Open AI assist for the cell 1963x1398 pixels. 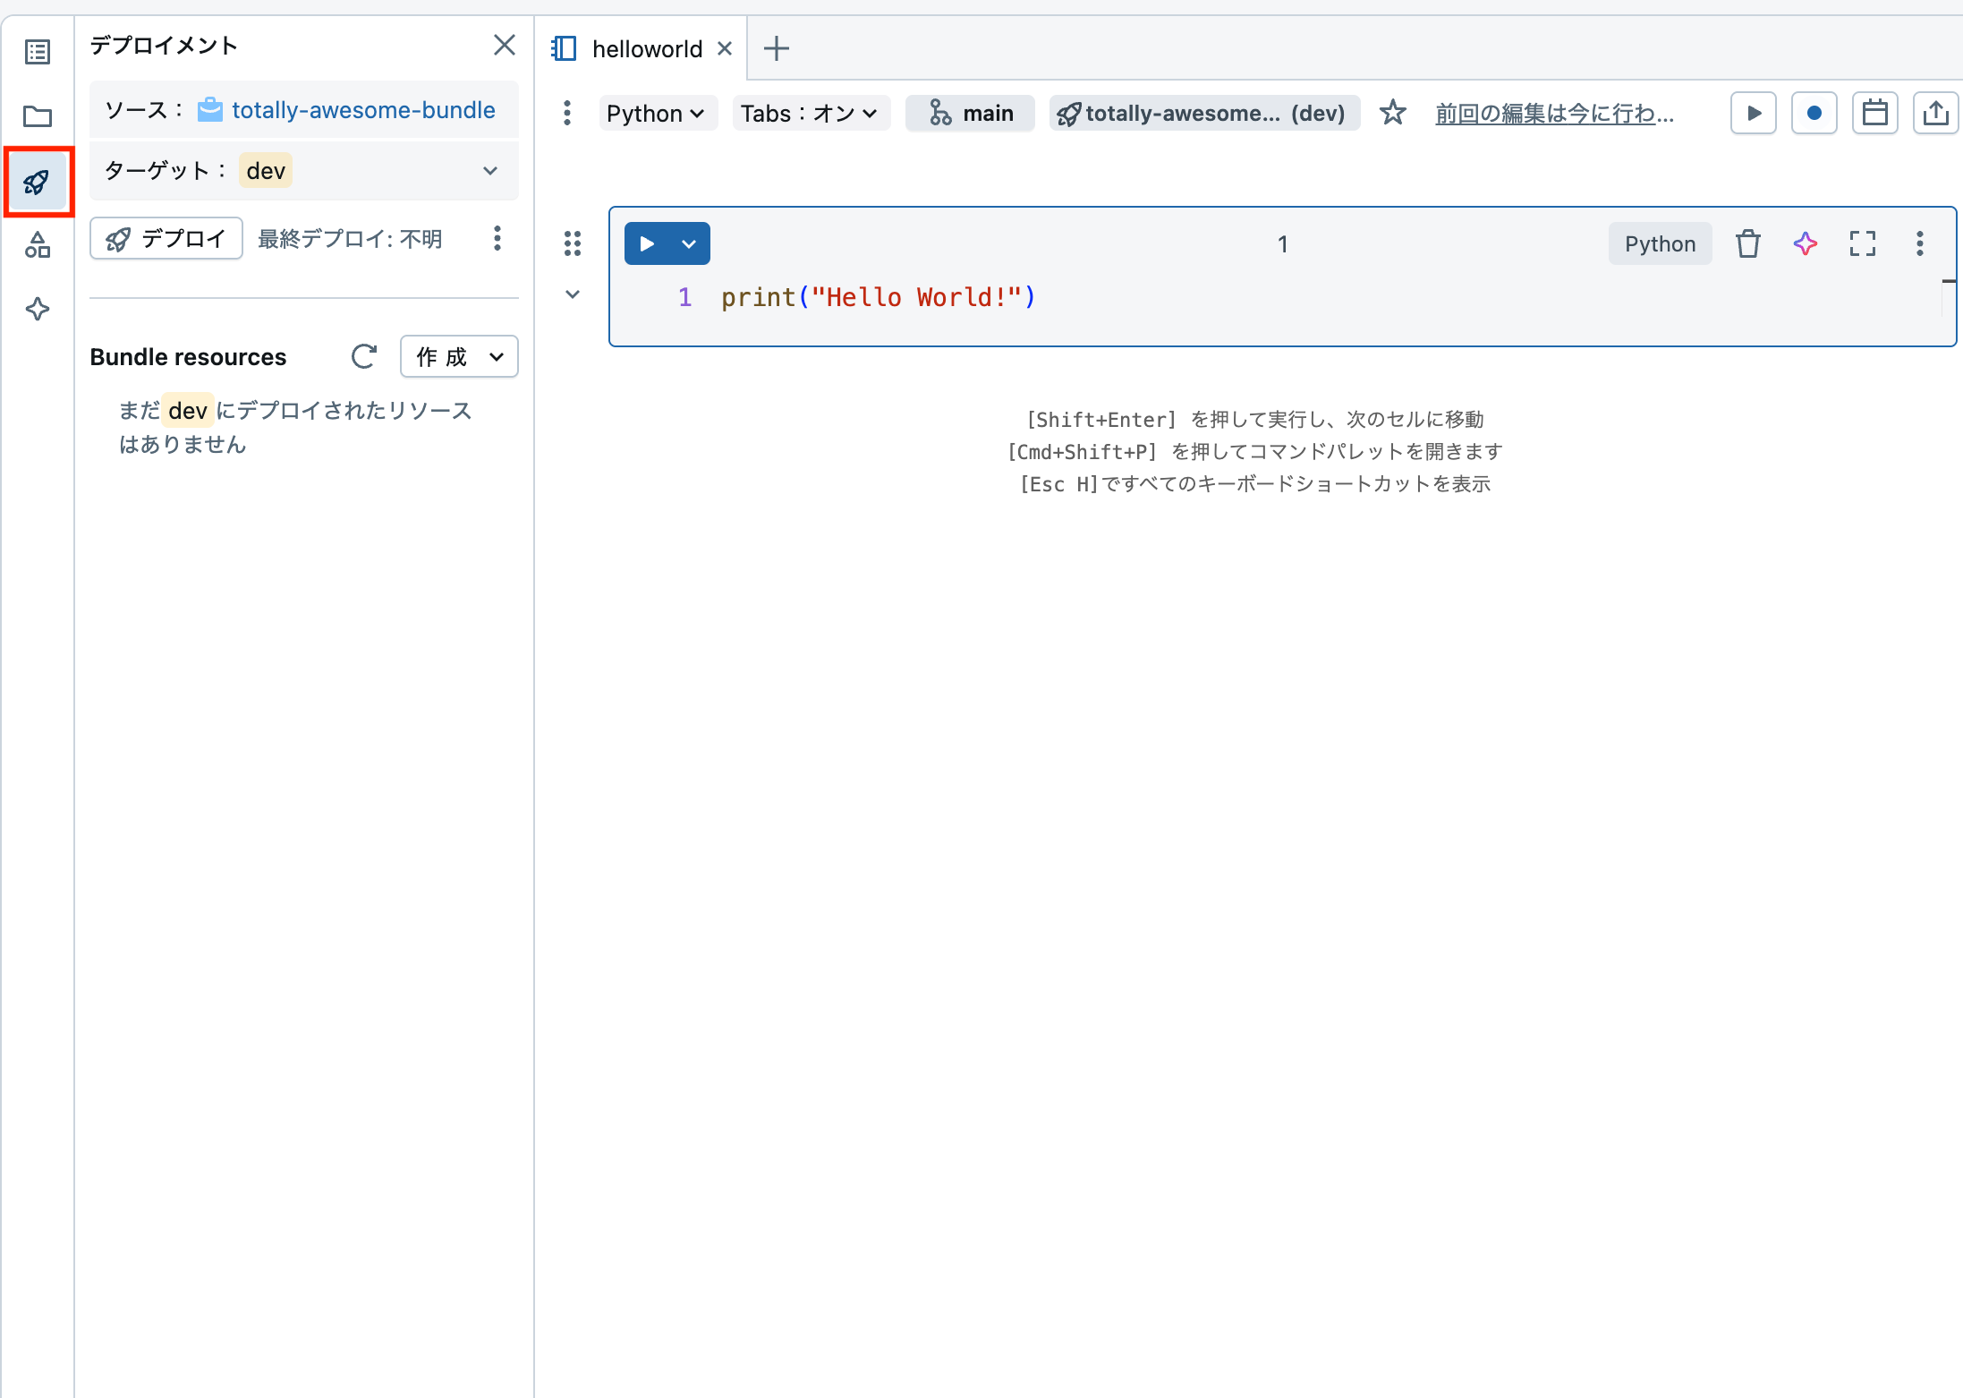tap(1805, 243)
